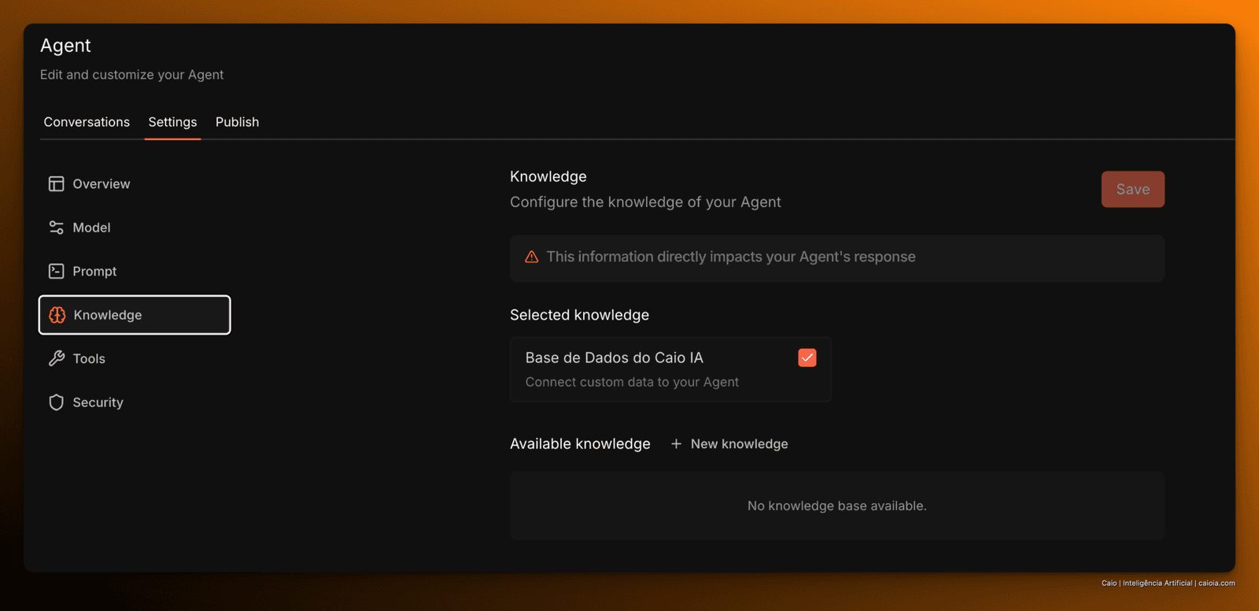Click the warning triangle icon in the alert

[532, 257]
